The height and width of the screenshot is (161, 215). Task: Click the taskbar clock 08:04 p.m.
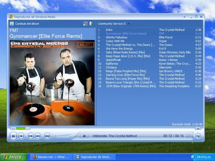coord(204,157)
